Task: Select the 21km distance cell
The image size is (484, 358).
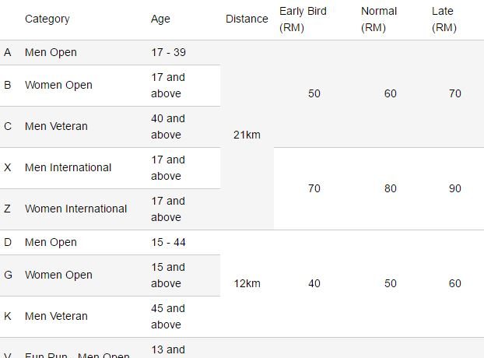Action: tap(247, 135)
